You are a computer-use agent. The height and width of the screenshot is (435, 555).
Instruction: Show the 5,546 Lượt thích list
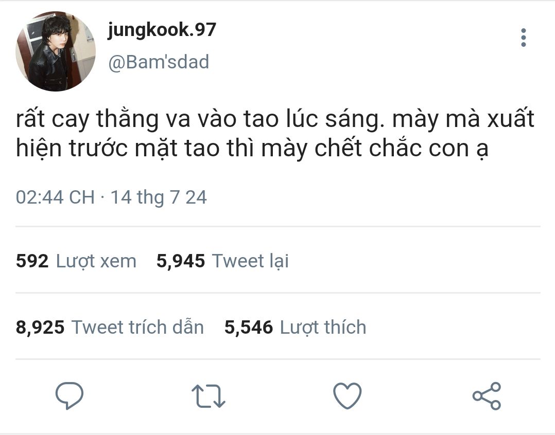[x=295, y=327]
